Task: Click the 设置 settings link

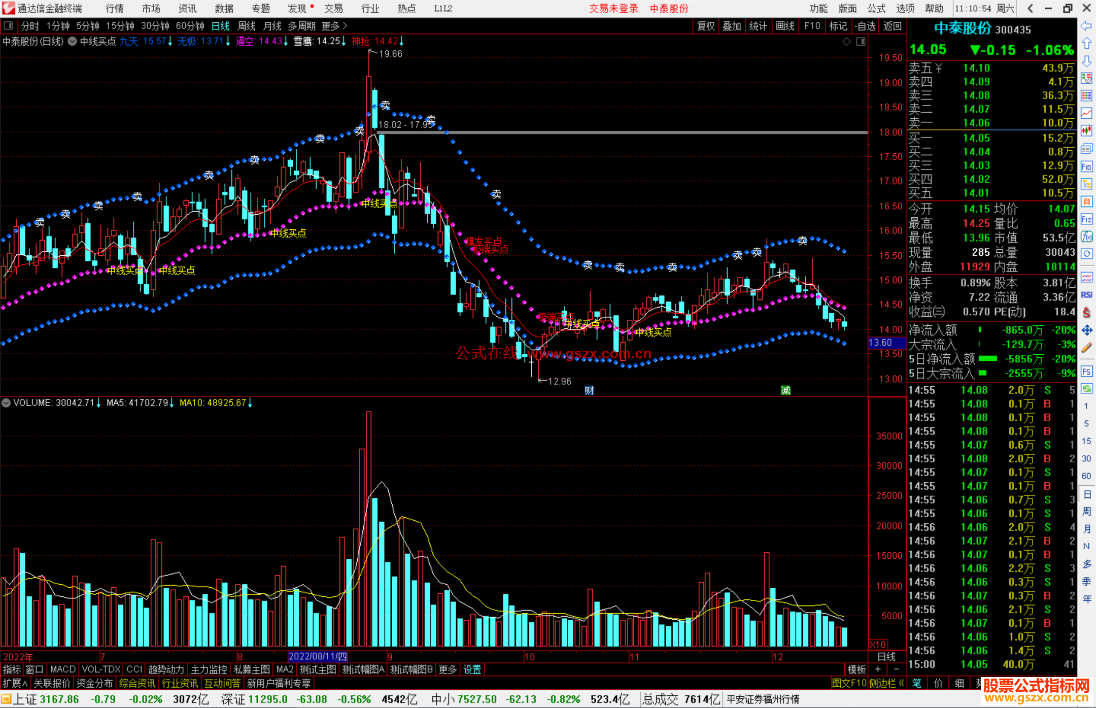Action: tap(472, 669)
